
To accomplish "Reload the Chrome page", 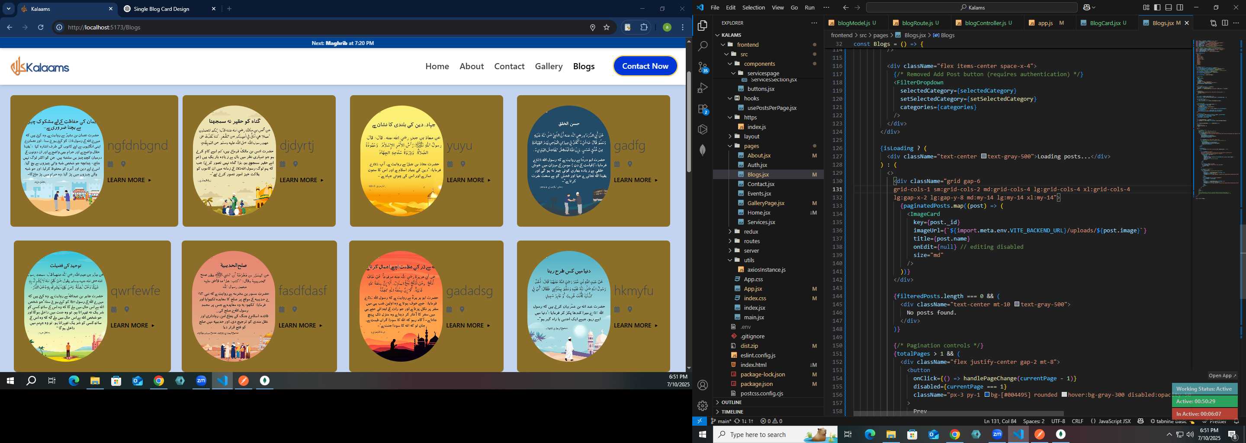I will (x=41, y=28).
